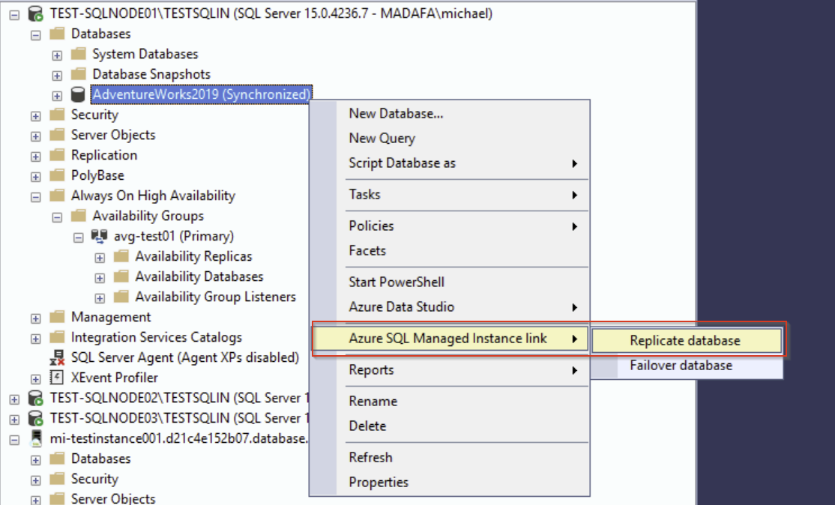Click the Availability Replicas folder icon

(121, 256)
